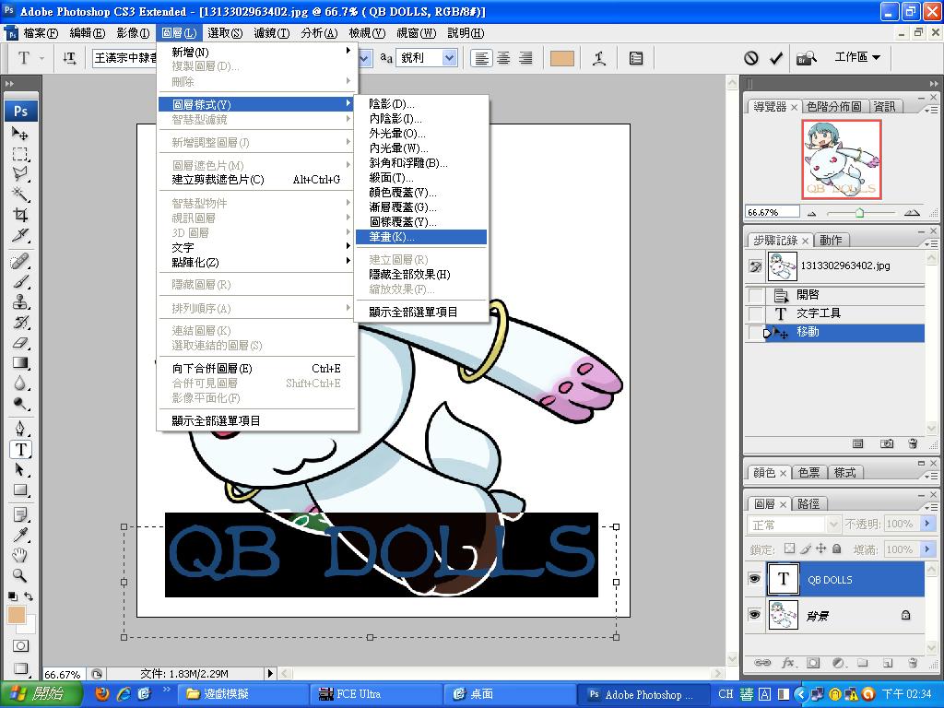Screen dimensions: 944x708
Task: Open status bar info arrow
Action: tap(270, 674)
